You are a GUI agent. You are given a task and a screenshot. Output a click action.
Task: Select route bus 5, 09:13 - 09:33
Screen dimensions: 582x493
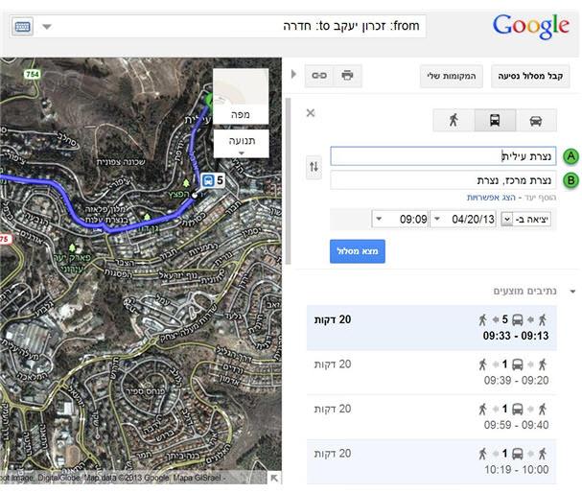pyautogui.click(x=431, y=328)
